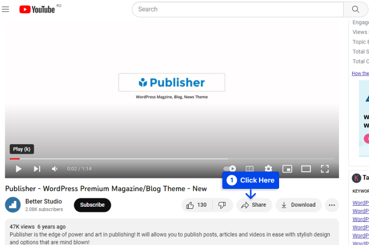The height and width of the screenshot is (245, 369).
Task: Click the Share button
Action: coord(254,205)
